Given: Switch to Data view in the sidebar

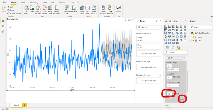Looking at the screenshot, I should [x=3, y=26].
